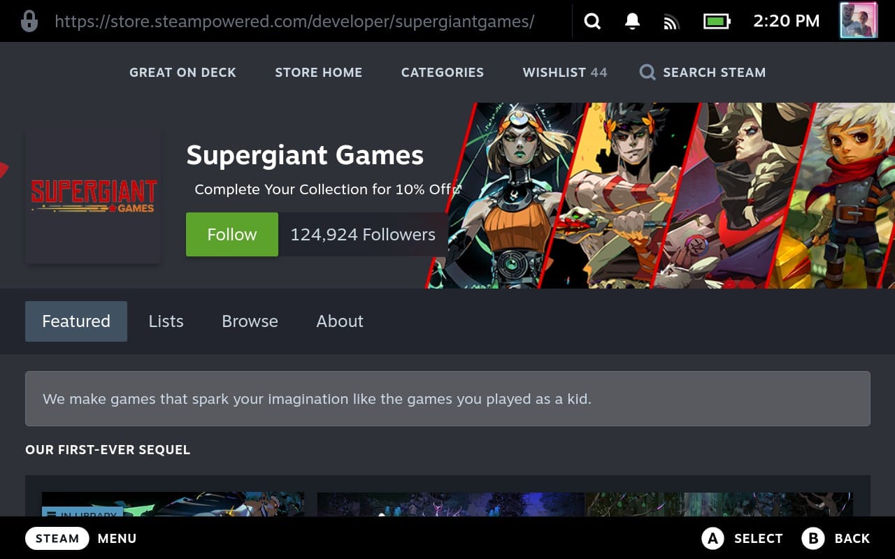Open the Categories menu
The width and height of the screenshot is (895, 559).
(x=443, y=72)
